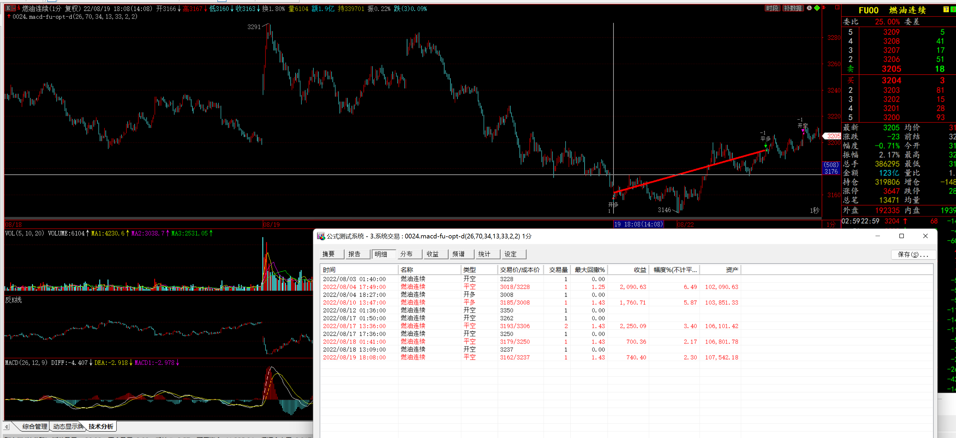Sort by the 名称 column header
The height and width of the screenshot is (438, 956).
pos(429,270)
